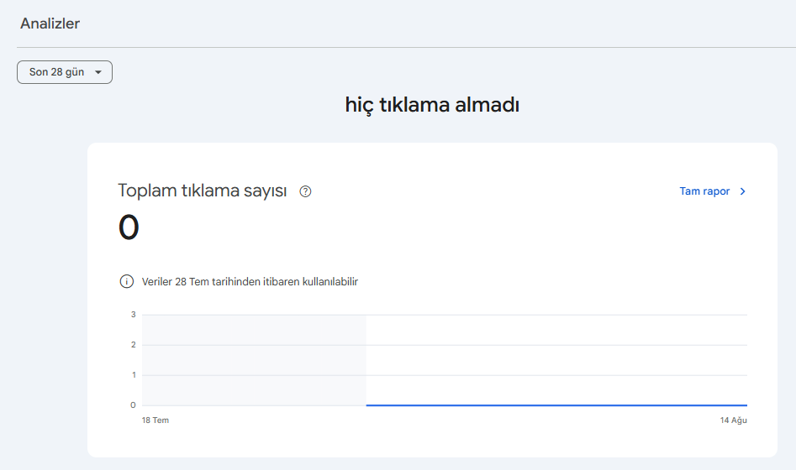796x470 pixels.
Task: Click the y-axis label 3
Action: [134, 315]
